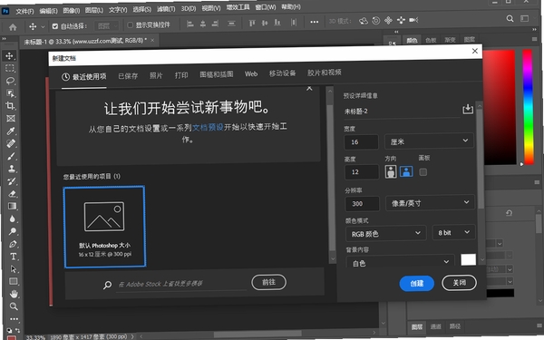
Task: Select the Crop tool
Action: 11,105
